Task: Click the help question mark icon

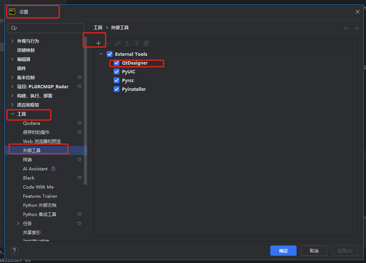Action: [14, 251]
